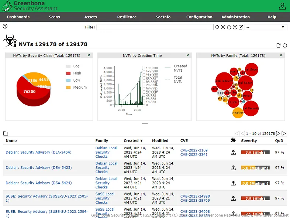Click solution icon in DSA-5425 row

[234, 168]
